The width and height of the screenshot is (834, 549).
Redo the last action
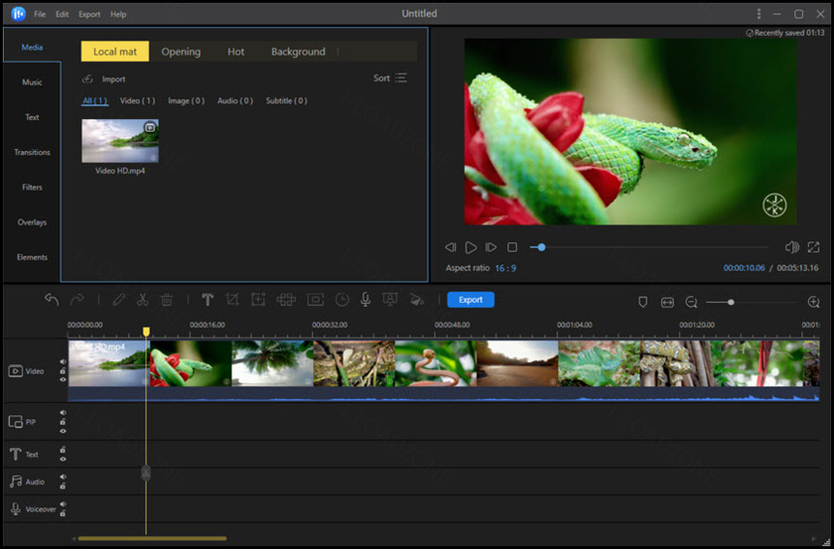(x=78, y=299)
